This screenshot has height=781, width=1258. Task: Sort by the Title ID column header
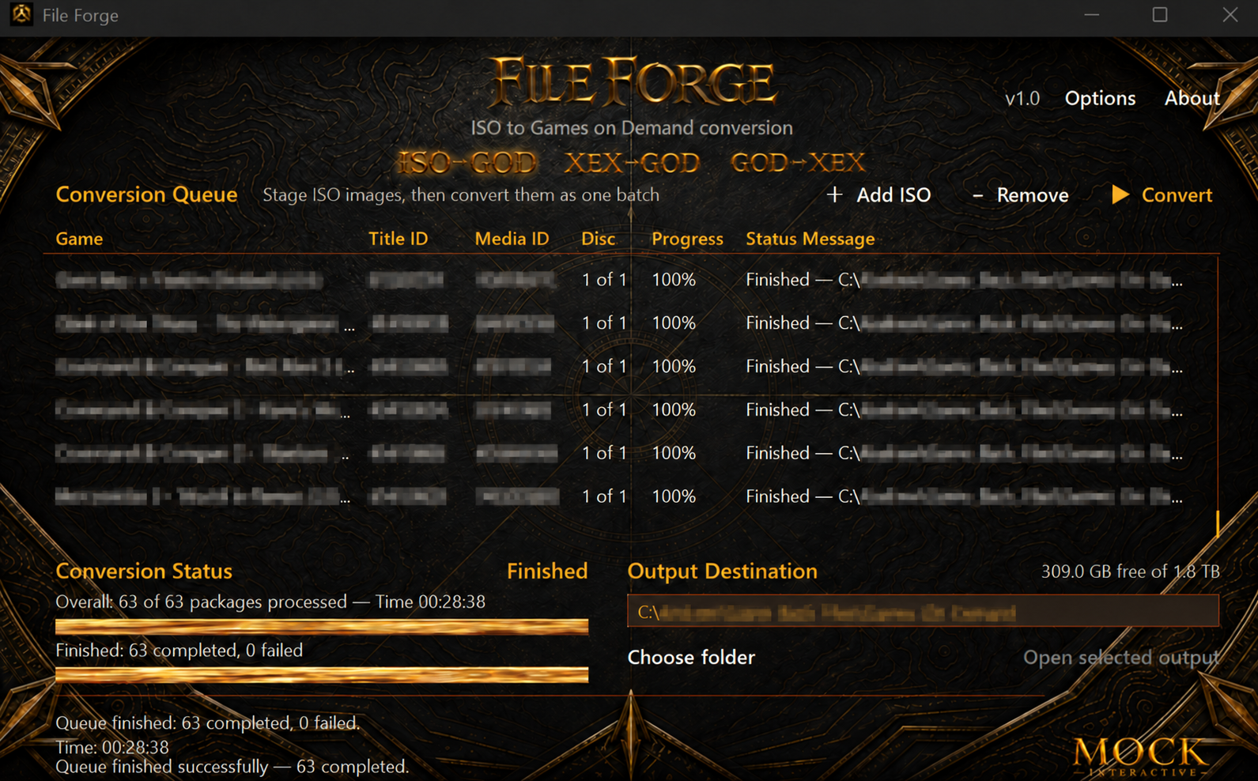[x=398, y=239]
